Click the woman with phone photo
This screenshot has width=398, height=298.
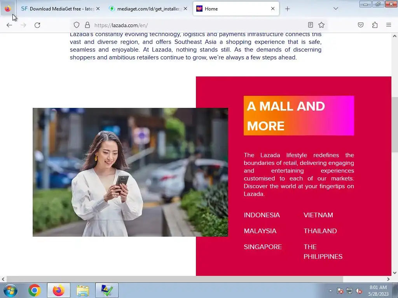point(130,172)
